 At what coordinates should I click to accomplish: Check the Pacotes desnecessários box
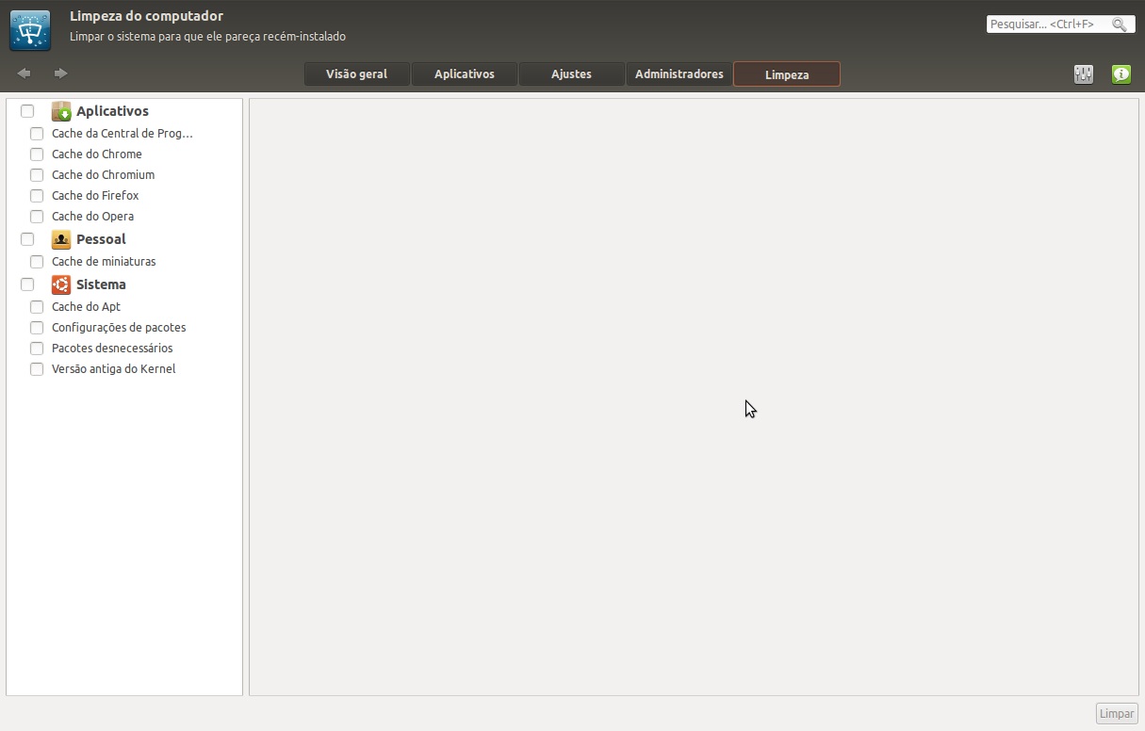tap(37, 349)
